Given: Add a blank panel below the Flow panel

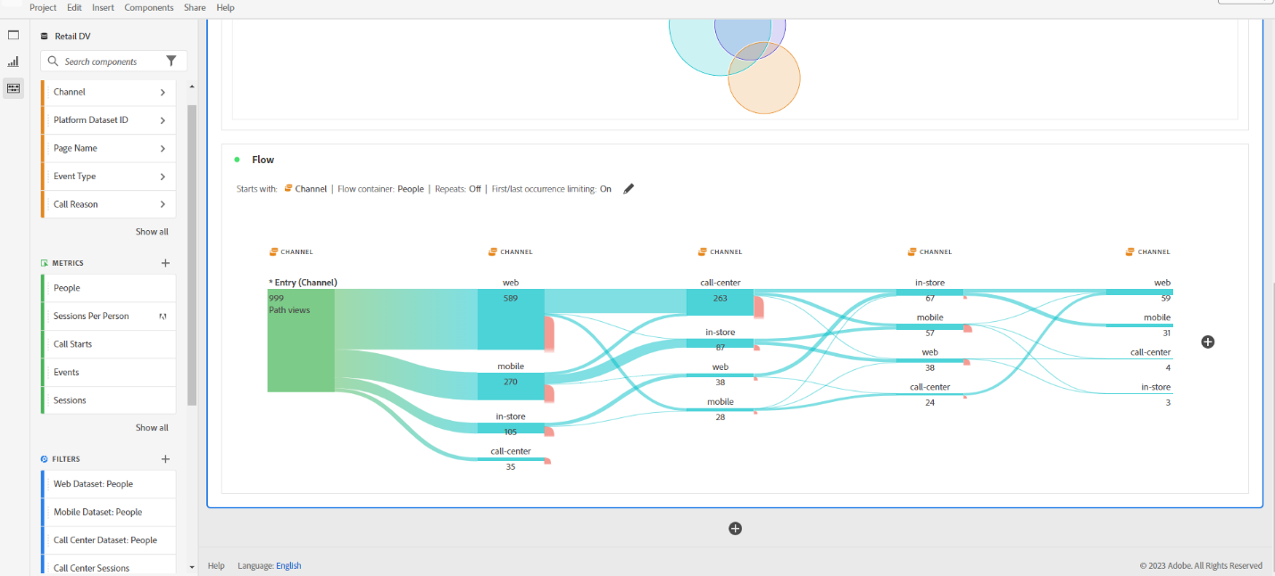Looking at the screenshot, I should (x=736, y=529).
